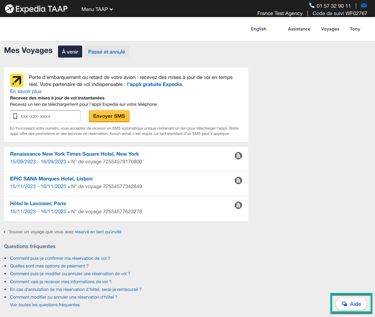The width and height of the screenshot is (375, 317).
Task: Open Renaissance New York Times Square Hotel trip
Action: 74,154
